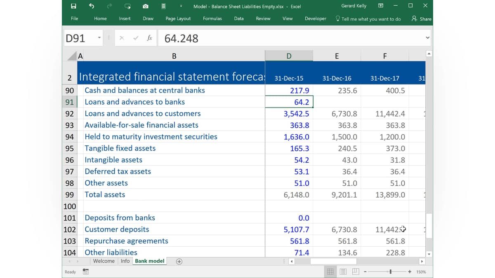The height and width of the screenshot is (278, 495).
Task: Switch to the Insert ribbon tab
Action: 125,19
